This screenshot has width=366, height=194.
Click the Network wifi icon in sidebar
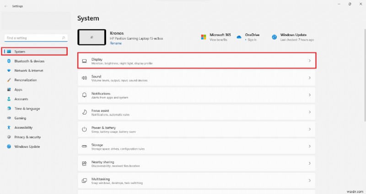point(9,71)
